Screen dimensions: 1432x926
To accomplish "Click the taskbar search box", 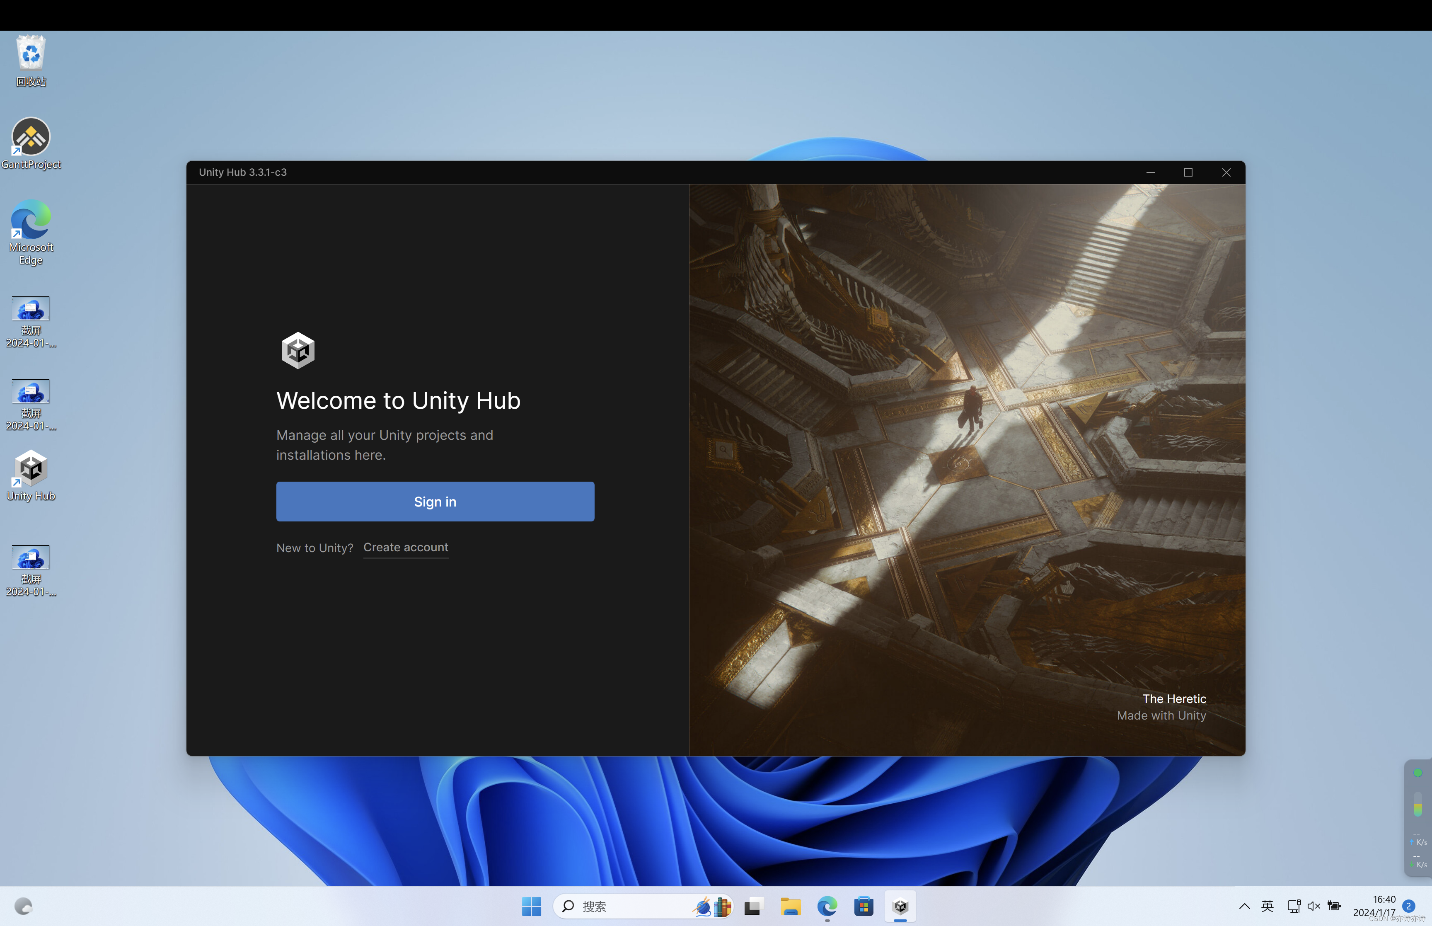I will coord(643,906).
